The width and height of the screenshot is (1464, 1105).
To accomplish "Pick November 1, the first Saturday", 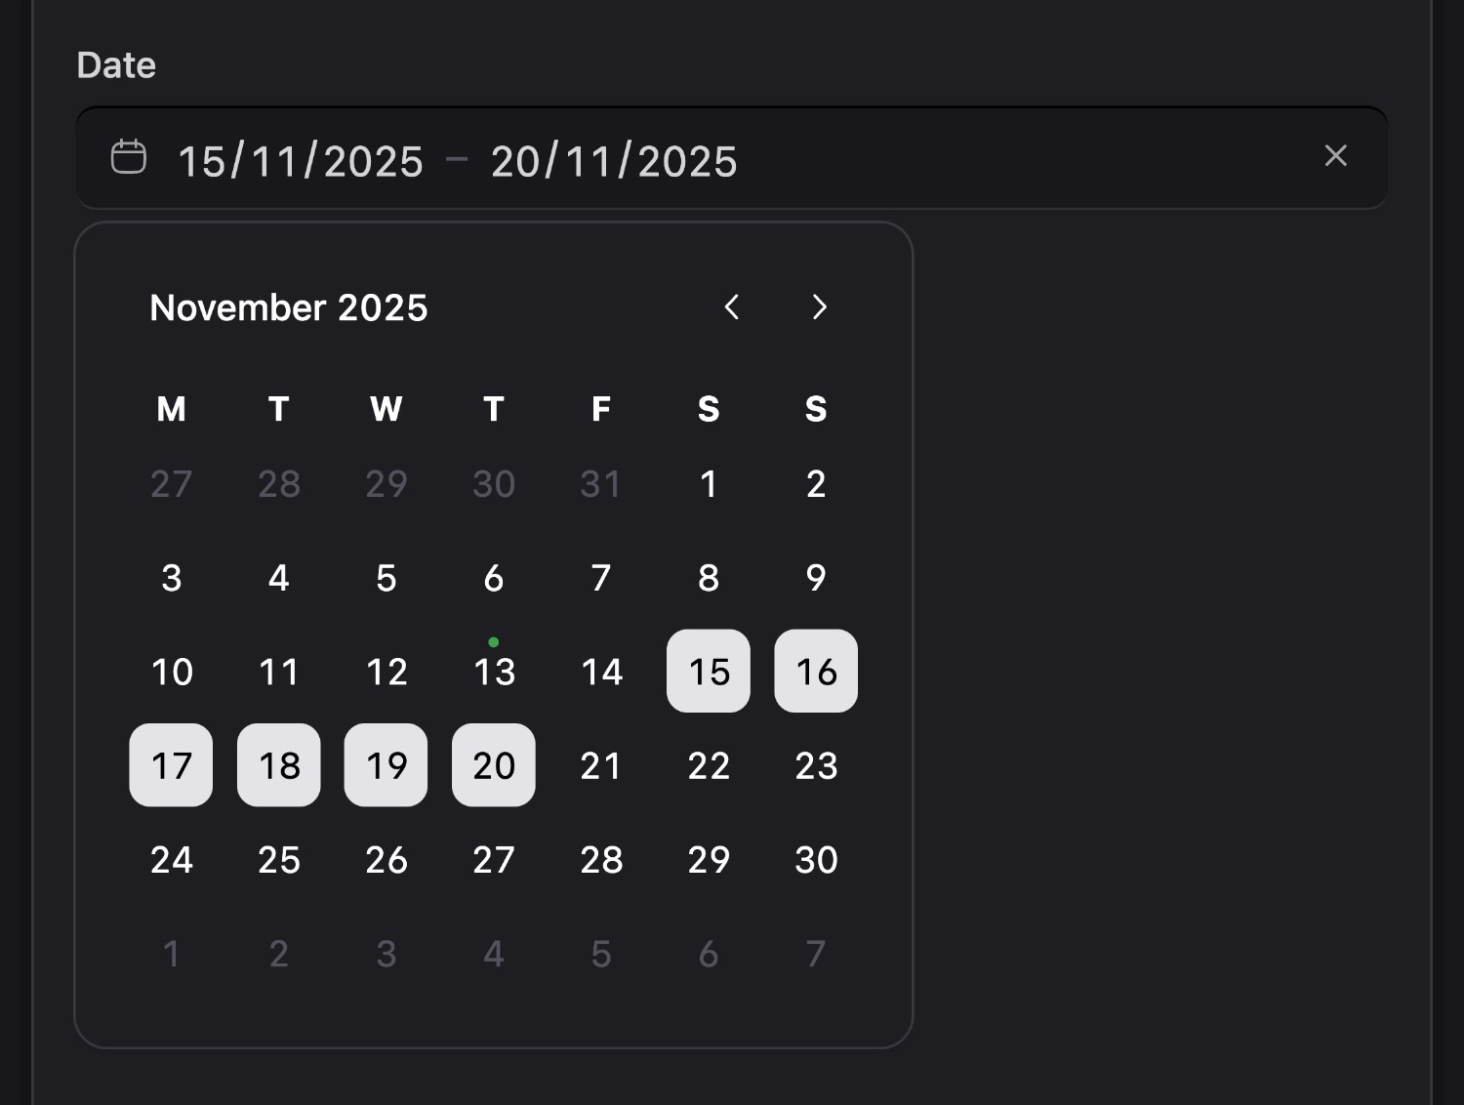I will [x=708, y=483].
